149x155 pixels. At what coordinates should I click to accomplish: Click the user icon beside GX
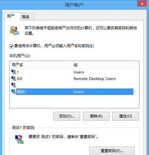pos(14,79)
